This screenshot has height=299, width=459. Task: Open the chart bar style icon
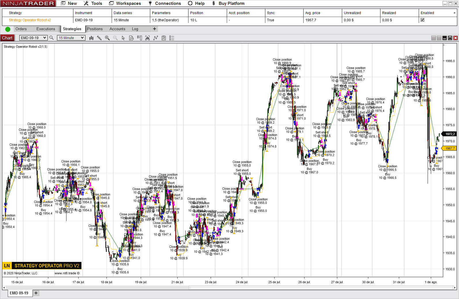pos(91,38)
